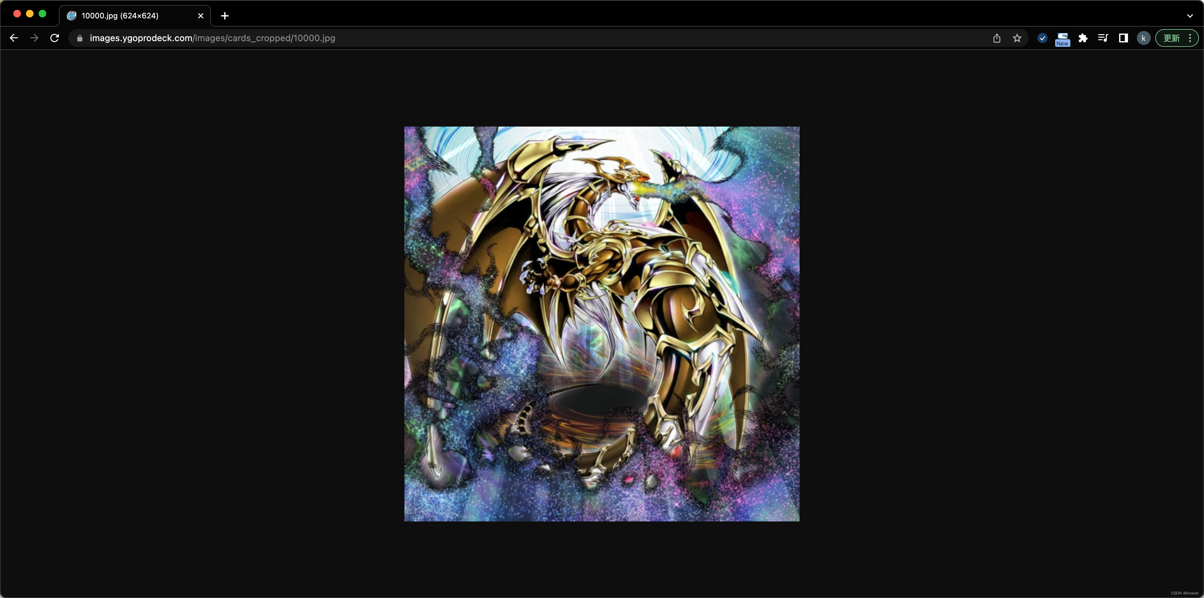Share this page from the address bar
This screenshot has width=1204, height=598.
pyautogui.click(x=997, y=38)
